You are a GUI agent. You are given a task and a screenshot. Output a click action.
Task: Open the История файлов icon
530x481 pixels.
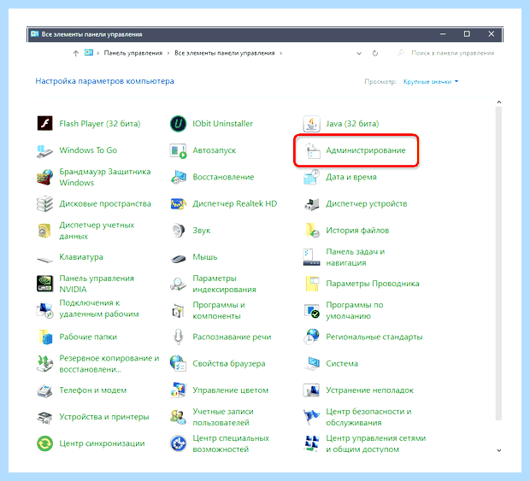pos(312,231)
